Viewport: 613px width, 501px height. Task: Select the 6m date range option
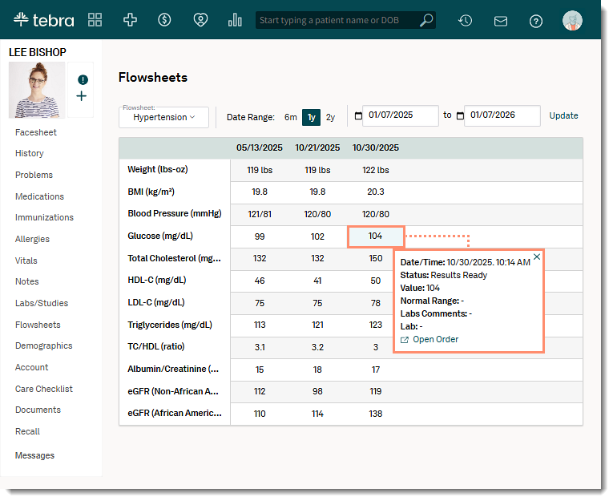coord(290,117)
